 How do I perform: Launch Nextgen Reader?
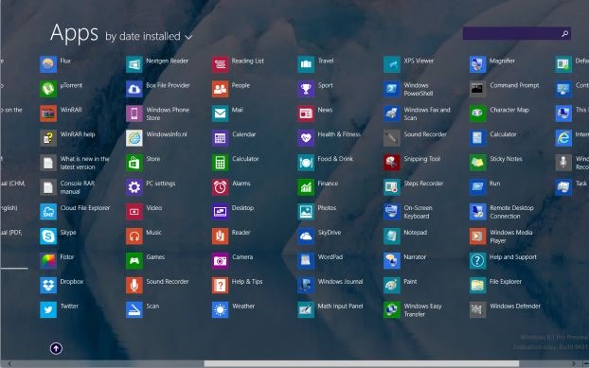pos(134,64)
